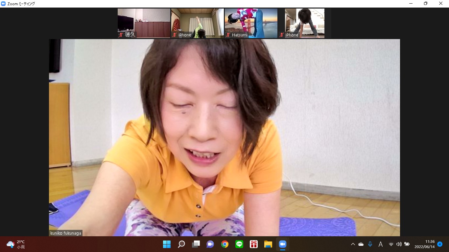Launch the Chat app from taskbar
449x252 pixels.
pos(210,244)
